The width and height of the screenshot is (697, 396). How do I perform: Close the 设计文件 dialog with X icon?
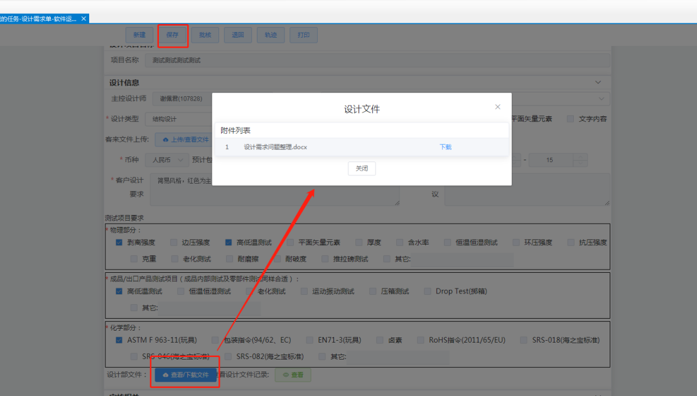[497, 107]
